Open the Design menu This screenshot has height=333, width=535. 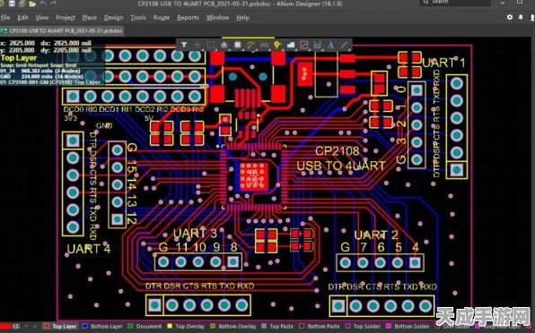pyautogui.click(x=114, y=17)
